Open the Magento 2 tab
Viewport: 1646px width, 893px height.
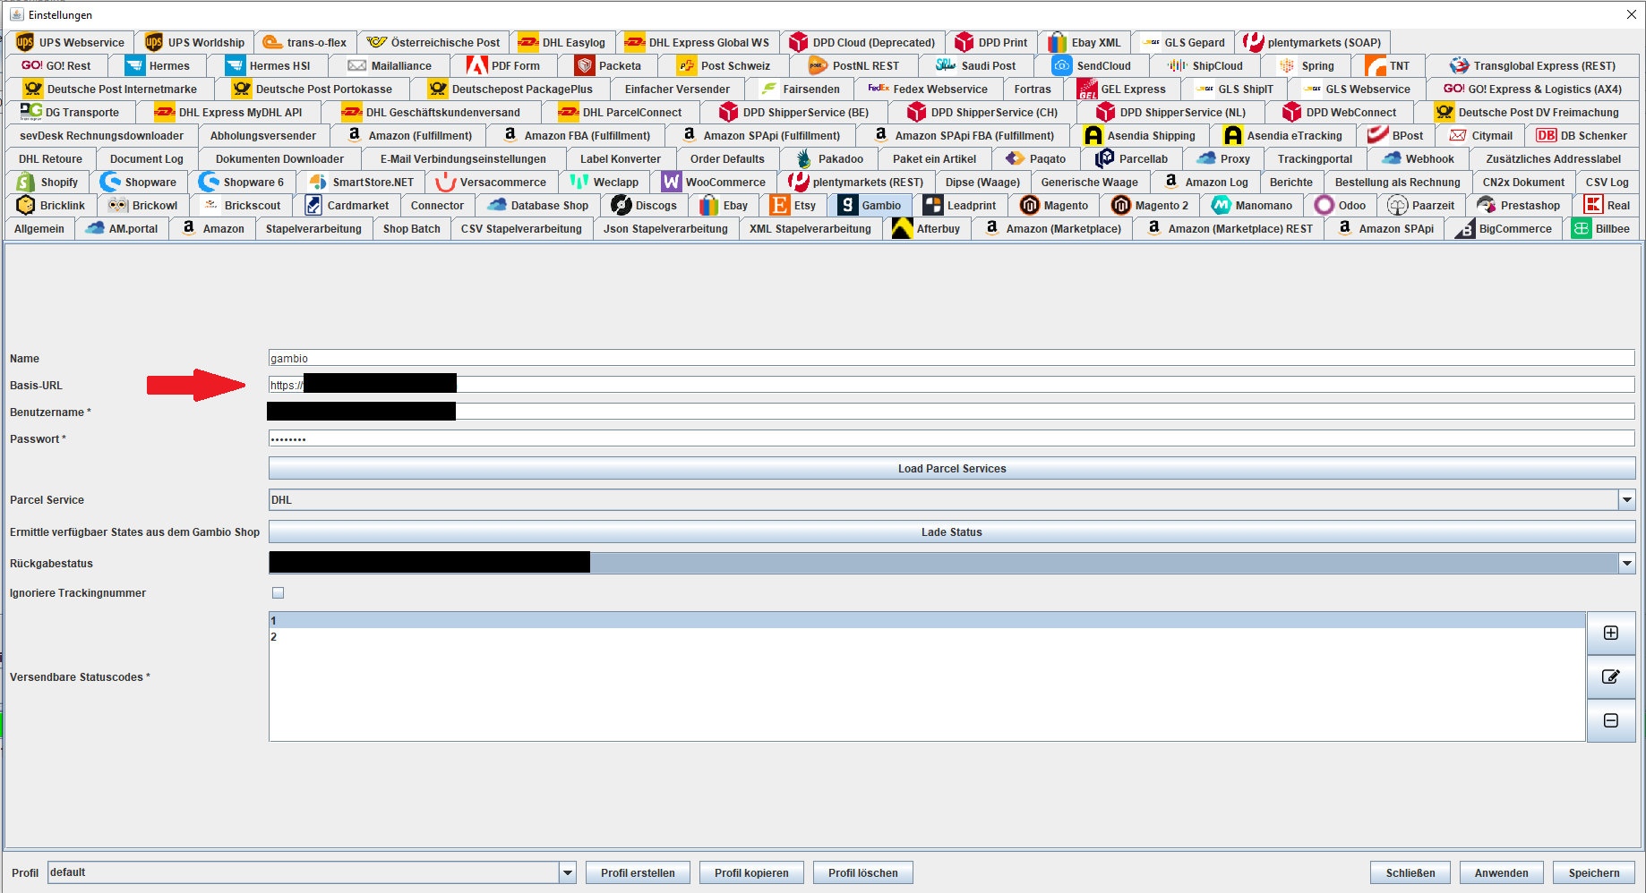point(1151,205)
